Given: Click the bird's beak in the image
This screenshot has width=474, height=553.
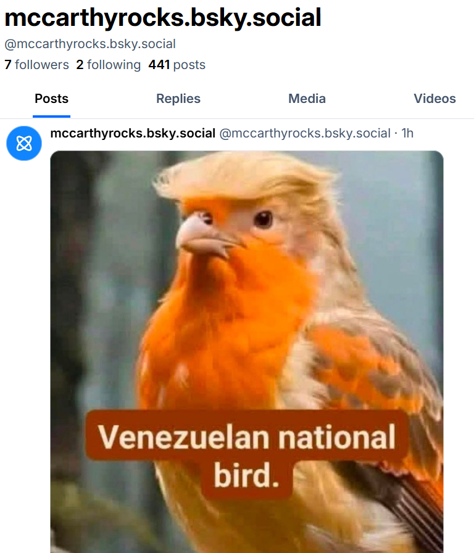Looking at the screenshot, I should [201, 237].
